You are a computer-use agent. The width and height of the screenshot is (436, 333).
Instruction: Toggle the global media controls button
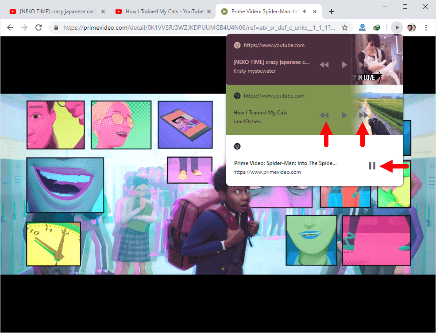point(397,27)
